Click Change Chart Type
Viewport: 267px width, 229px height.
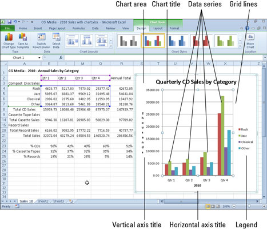tap(9, 41)
